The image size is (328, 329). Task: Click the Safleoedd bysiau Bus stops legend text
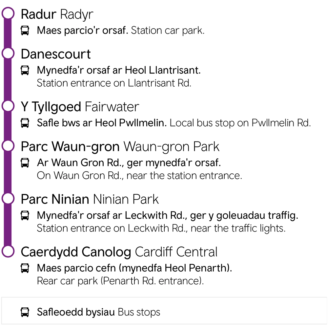pos(99,312)
